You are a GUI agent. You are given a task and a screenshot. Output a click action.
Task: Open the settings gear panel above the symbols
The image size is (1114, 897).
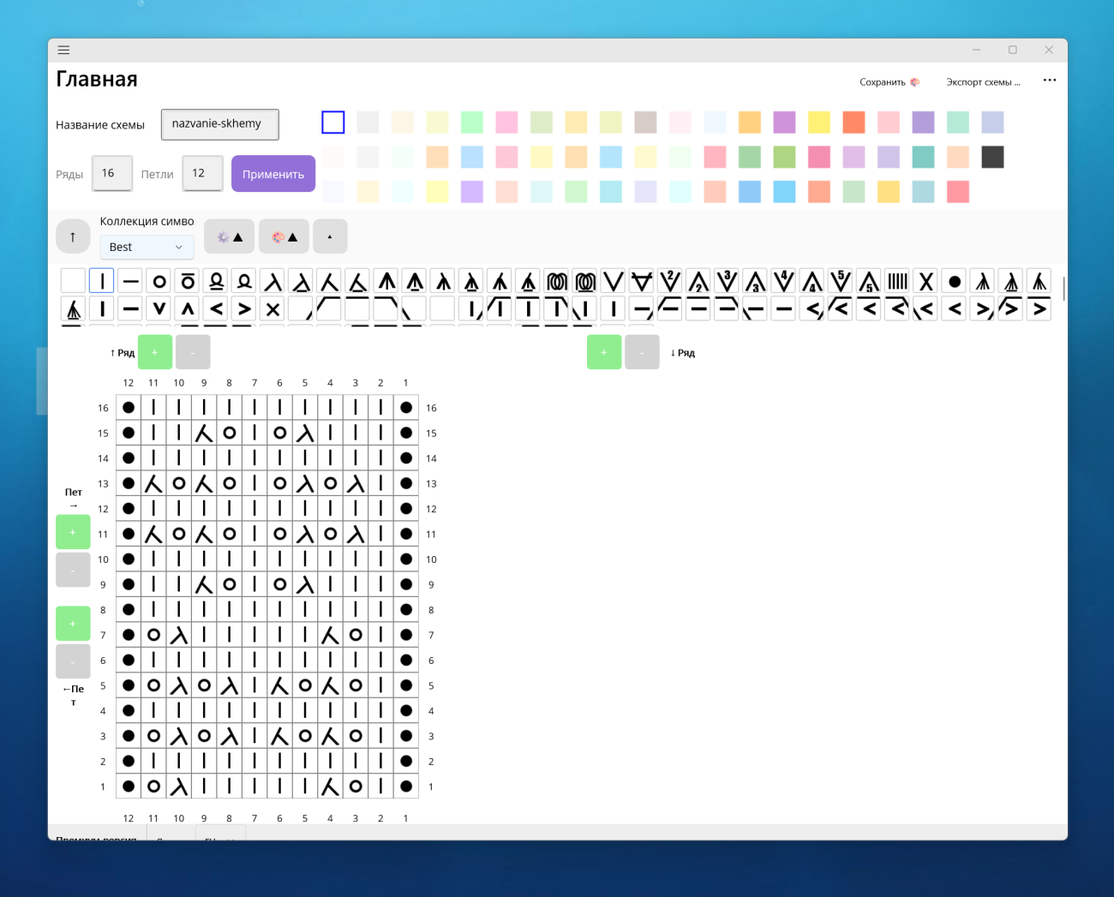(229, 236)
